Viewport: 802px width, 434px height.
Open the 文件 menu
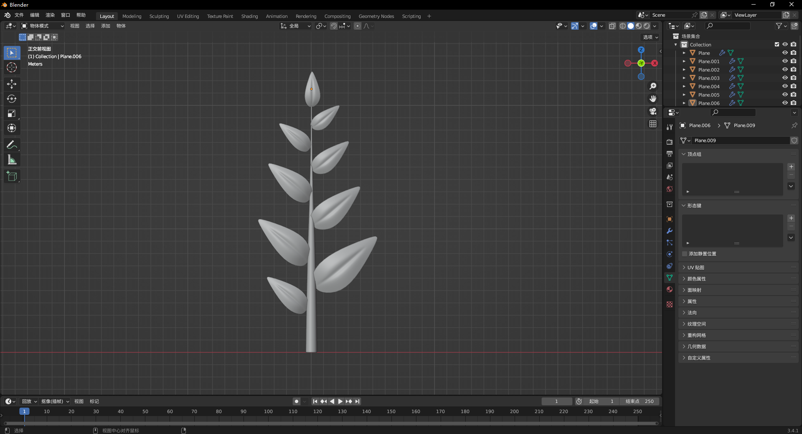(x=19, y=15)
